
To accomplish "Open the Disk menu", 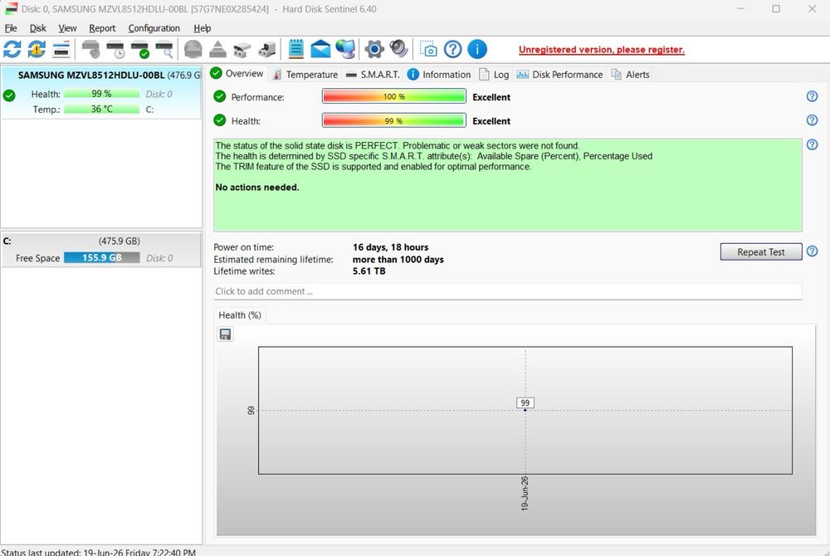I will pos(37,28).
